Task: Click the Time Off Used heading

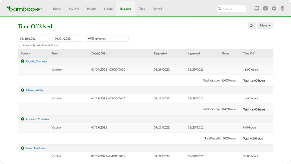Action: pos(35,26)
